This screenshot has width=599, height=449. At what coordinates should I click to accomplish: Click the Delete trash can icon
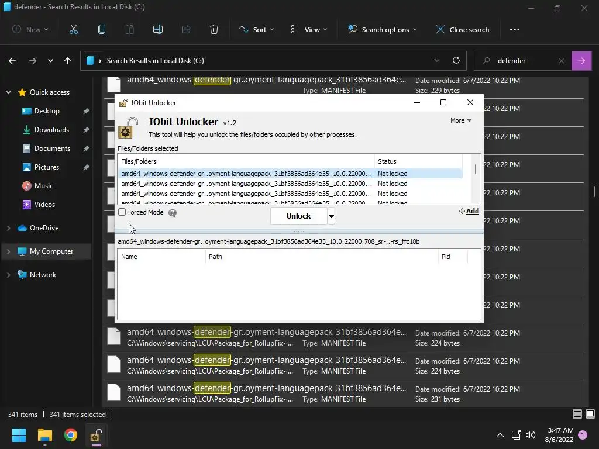pyautogui.click(x=214, y=29)
